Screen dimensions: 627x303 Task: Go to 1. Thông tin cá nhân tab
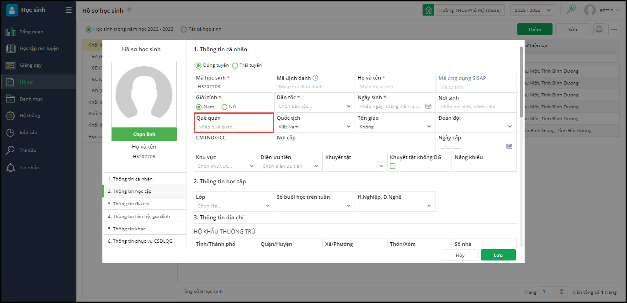pyautogui.click(x=144, y=179)
